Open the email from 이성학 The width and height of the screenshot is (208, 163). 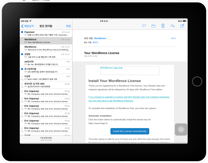point(46,78)
